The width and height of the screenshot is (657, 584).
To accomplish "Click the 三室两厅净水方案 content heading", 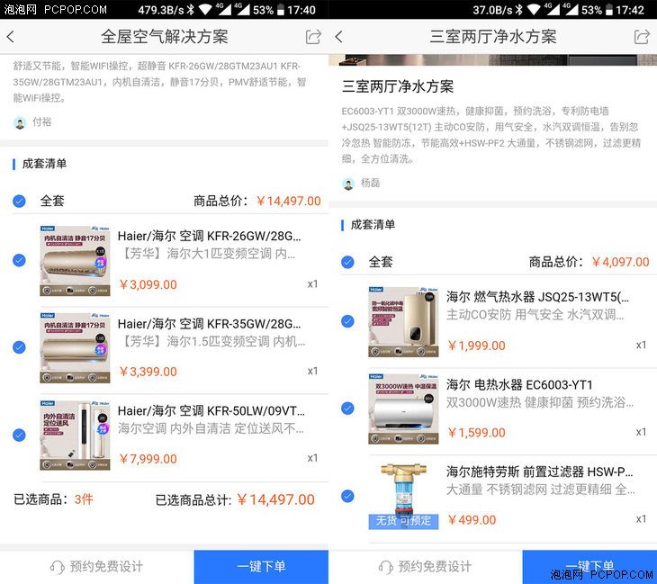I will point(398,86).
